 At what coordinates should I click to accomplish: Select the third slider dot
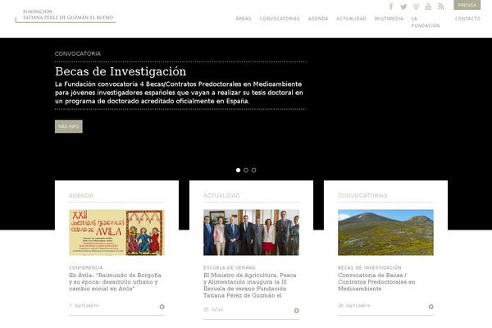click(x=254, y=170)
